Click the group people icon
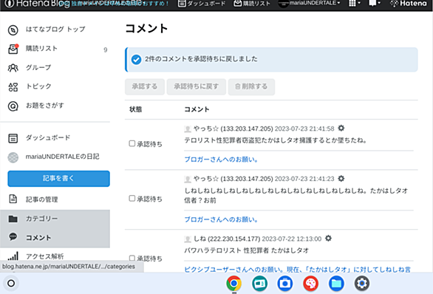The image size is (433, 294). click(x=13, y=68)
